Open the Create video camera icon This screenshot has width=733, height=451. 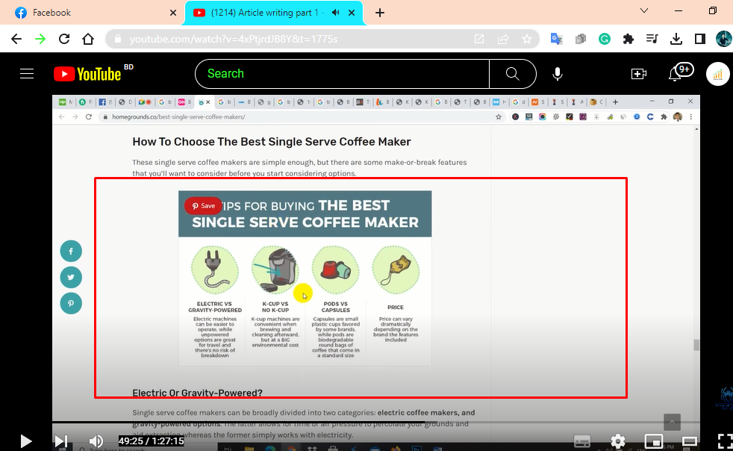638,74
